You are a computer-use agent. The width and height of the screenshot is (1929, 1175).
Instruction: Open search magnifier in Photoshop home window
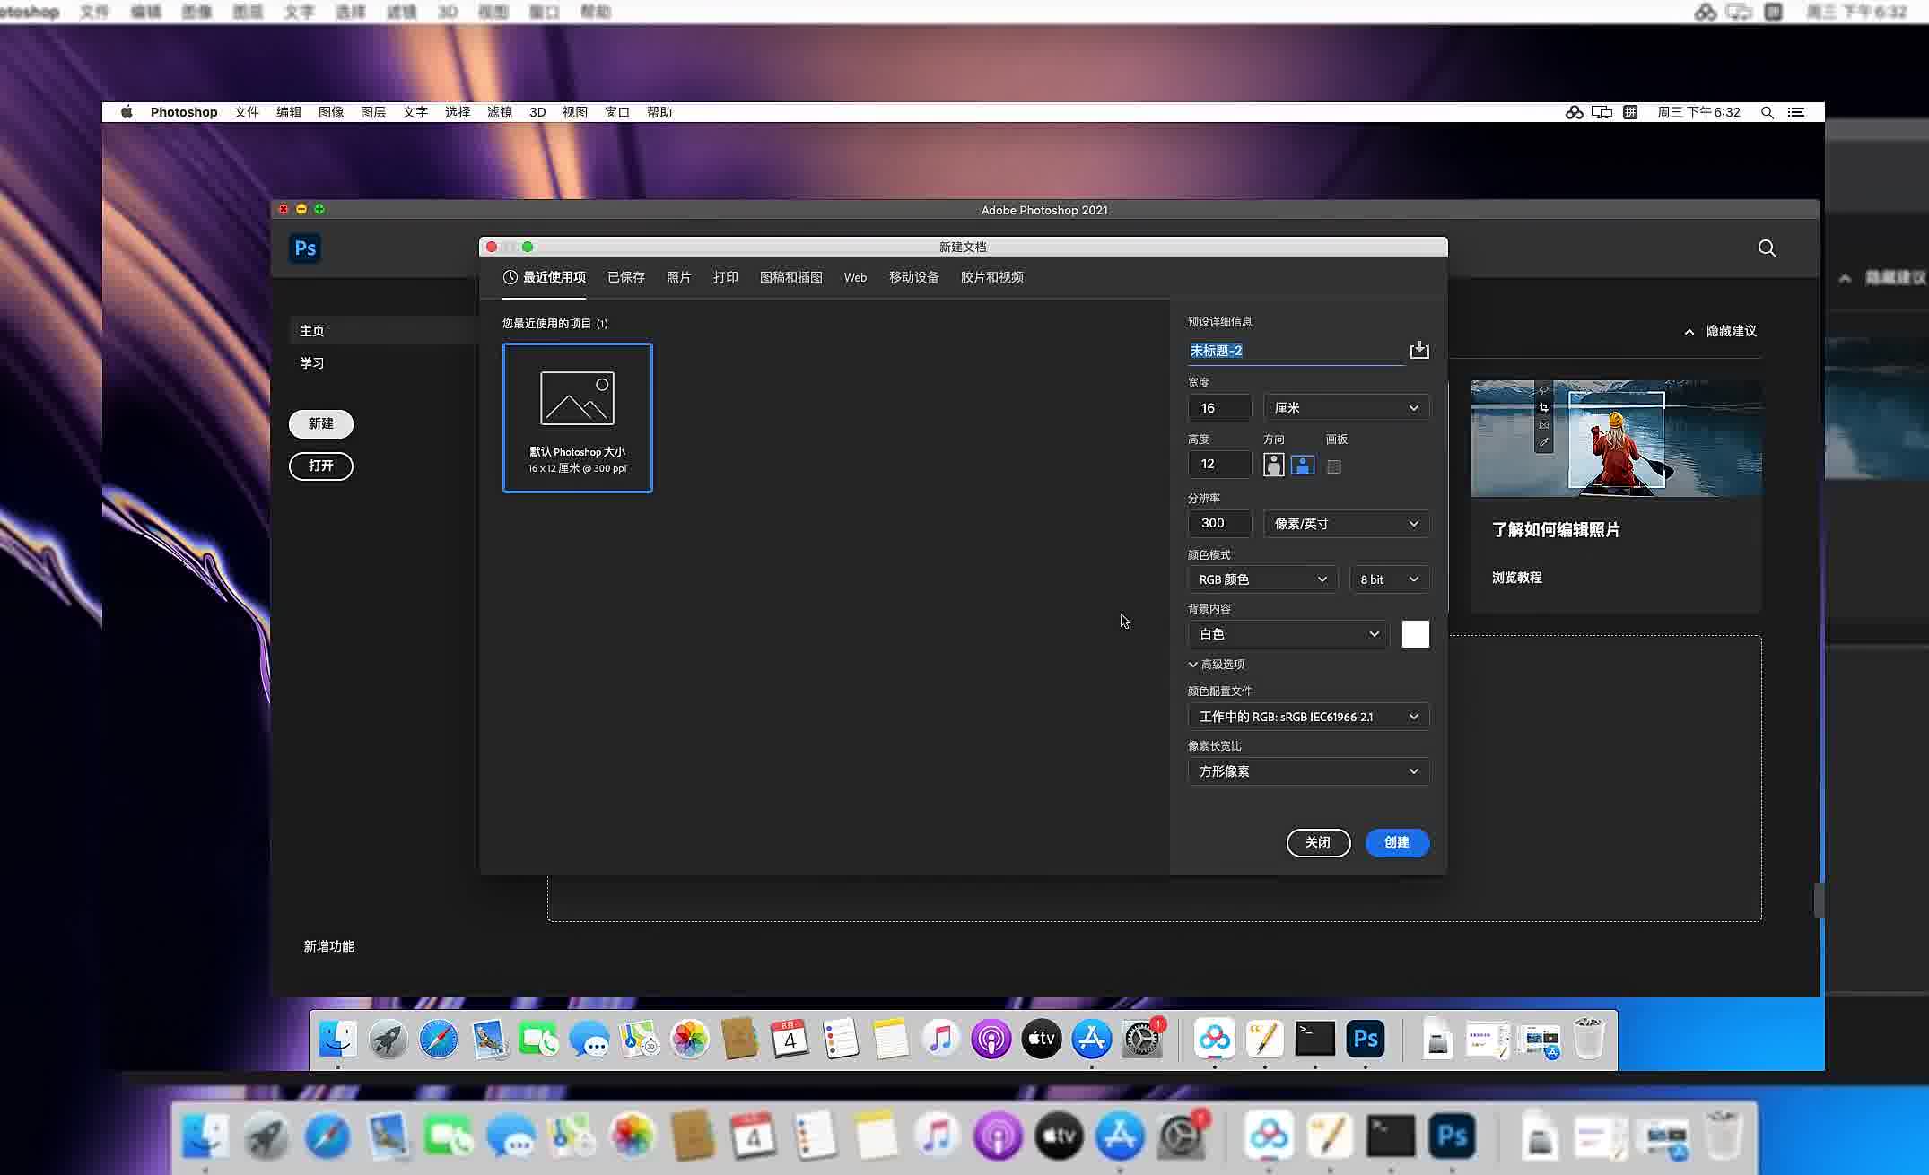[x=1767, y=248]
